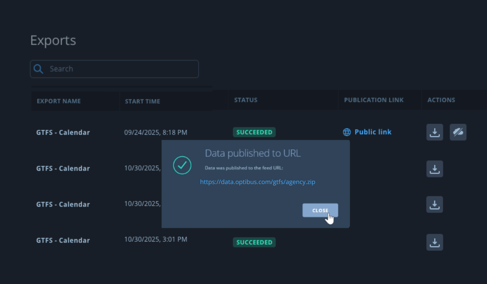487x284 pixels.
Task: Sort by the EXPORT NAME column header
Action: (x=59, y=101)
